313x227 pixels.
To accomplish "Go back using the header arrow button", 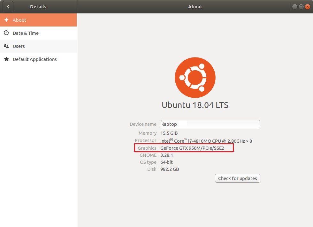I will coord(8,7).
